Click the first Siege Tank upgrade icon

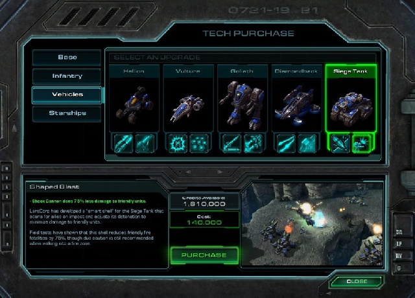point(340,144)
